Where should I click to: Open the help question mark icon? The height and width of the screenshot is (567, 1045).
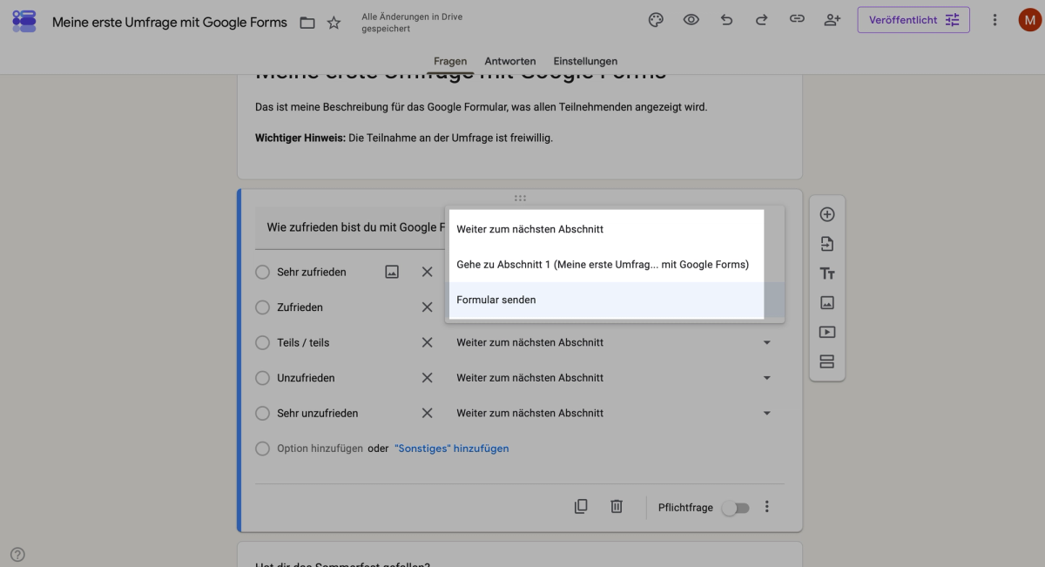(17, 554)
